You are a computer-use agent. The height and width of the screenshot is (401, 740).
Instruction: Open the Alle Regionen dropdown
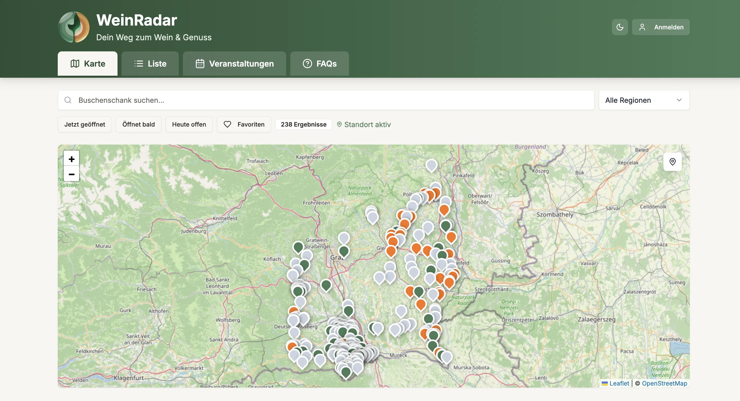click(x=644, y=100)
